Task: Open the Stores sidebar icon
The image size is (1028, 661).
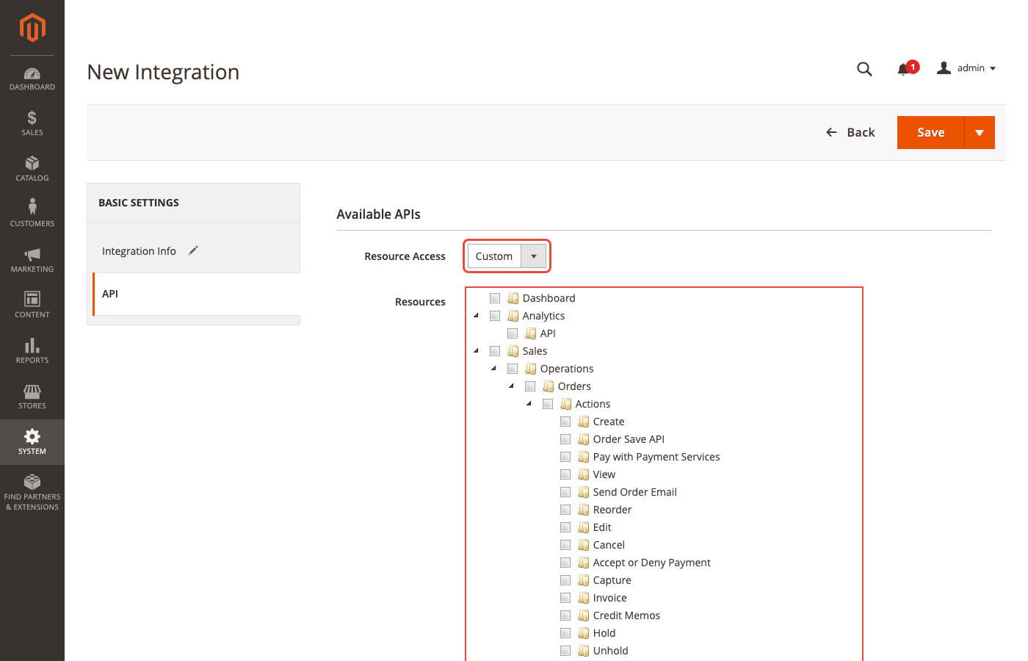Action: coord(32,397)
